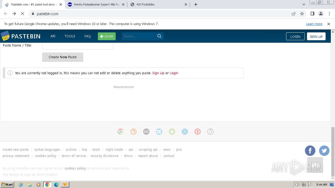Click the taskbar volume speaker icon
The width and height of the screenshot is (335, 188).
point(298,185)
